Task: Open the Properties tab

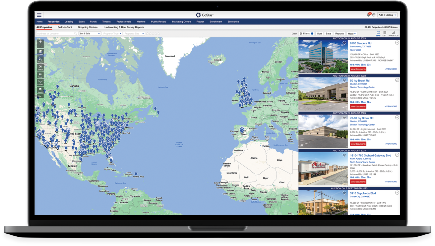Action: coord(53,22)
